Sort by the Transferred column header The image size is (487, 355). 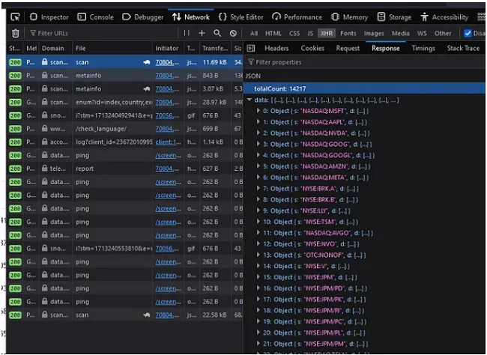tap(215, 48)
